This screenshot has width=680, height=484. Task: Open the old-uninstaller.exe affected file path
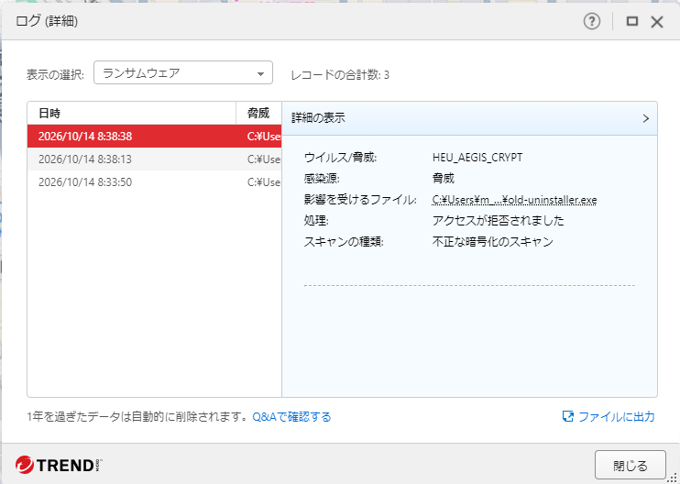[x=514, y=200]
